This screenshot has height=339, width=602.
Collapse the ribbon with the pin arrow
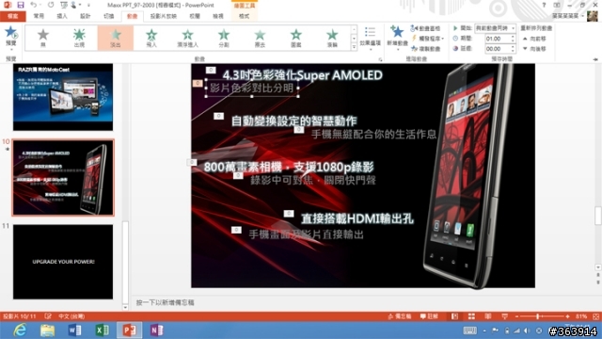point(595,59)
